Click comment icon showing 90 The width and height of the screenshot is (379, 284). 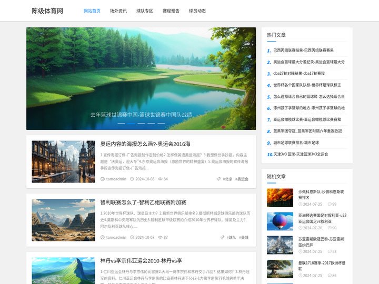(330, 228)
